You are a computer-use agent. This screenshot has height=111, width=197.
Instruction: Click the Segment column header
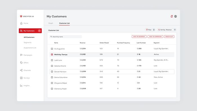[x=156, y=43]
